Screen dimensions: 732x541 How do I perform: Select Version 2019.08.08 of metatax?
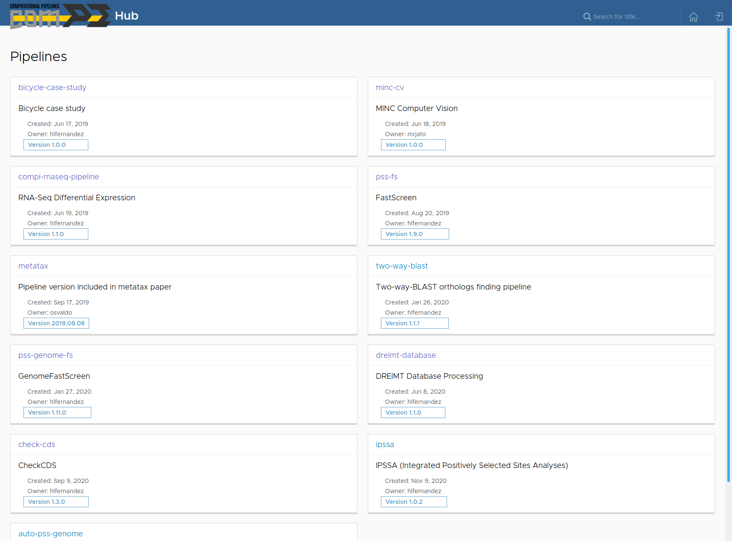point(56,323)
